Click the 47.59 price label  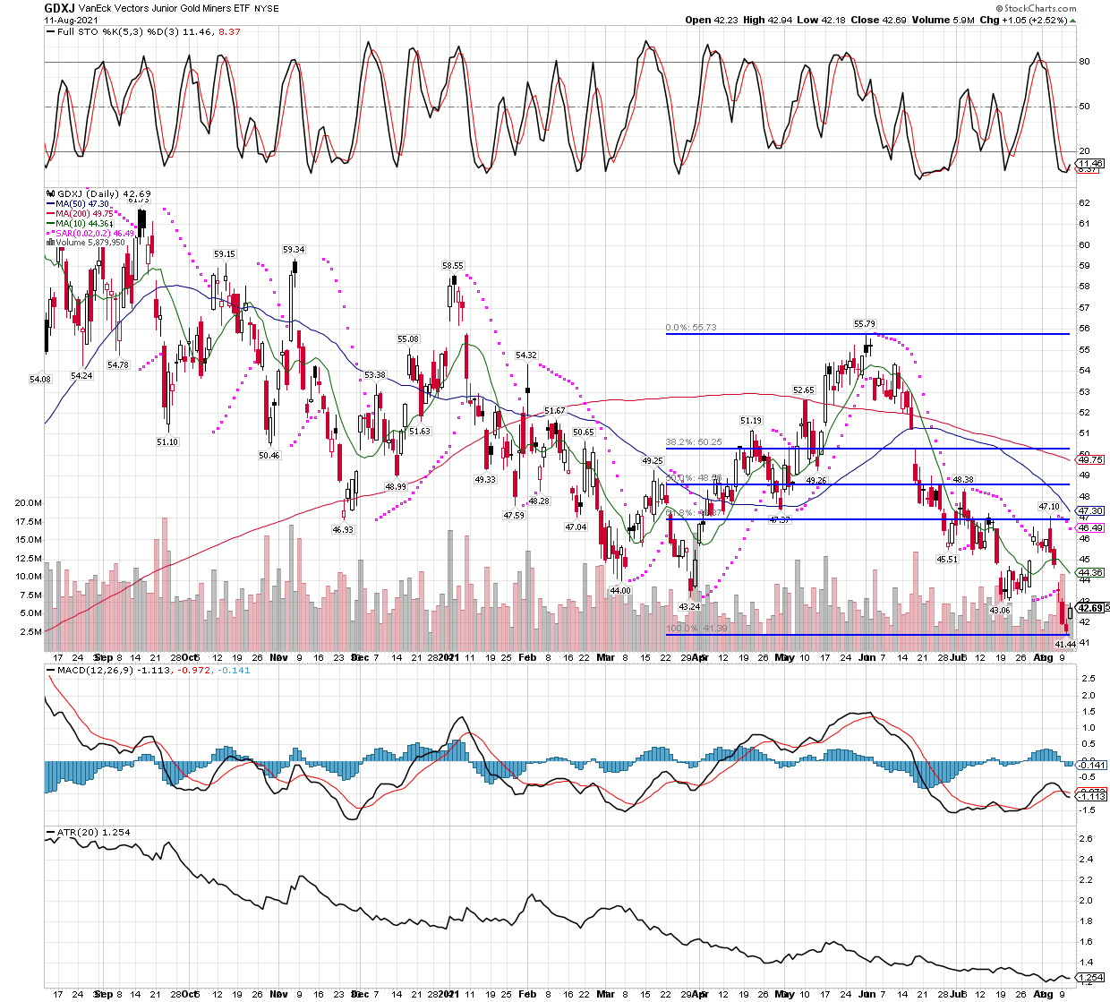pos(514,516)
